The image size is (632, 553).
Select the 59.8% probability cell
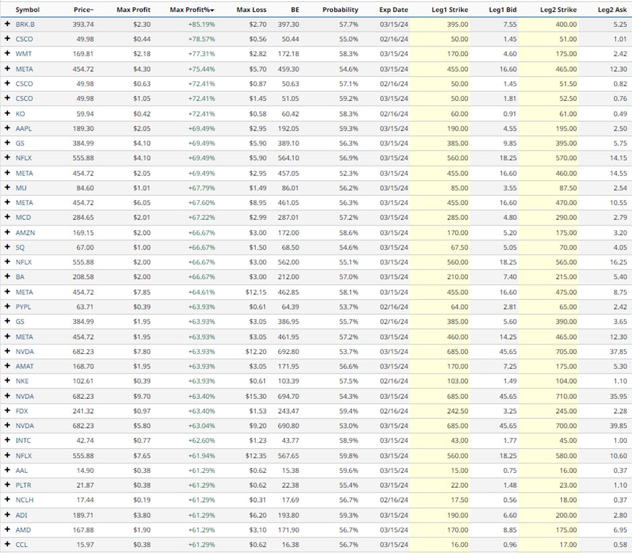point(349,455)
